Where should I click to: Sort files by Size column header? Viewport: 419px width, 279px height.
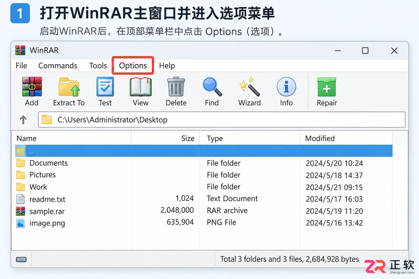[x=188, y=138]
